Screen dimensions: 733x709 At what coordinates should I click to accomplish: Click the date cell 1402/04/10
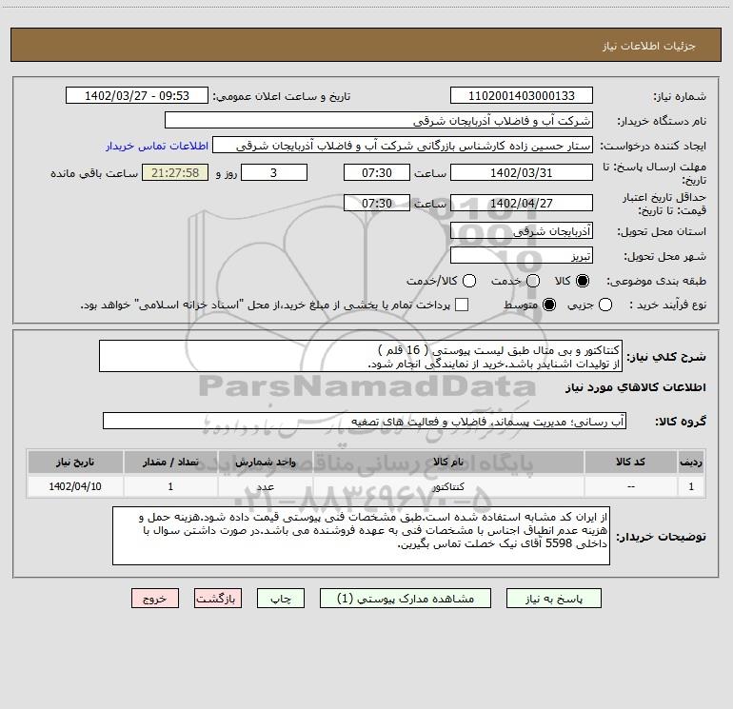75,486
